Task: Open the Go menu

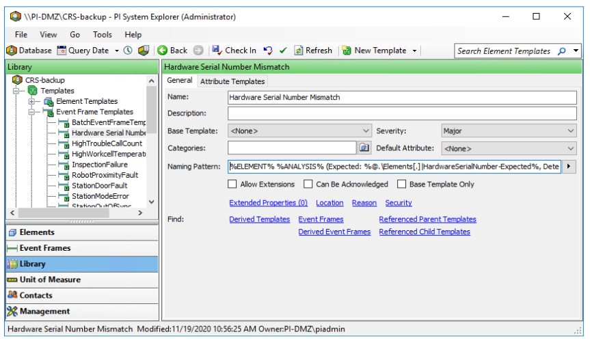Action: [75, 35]
